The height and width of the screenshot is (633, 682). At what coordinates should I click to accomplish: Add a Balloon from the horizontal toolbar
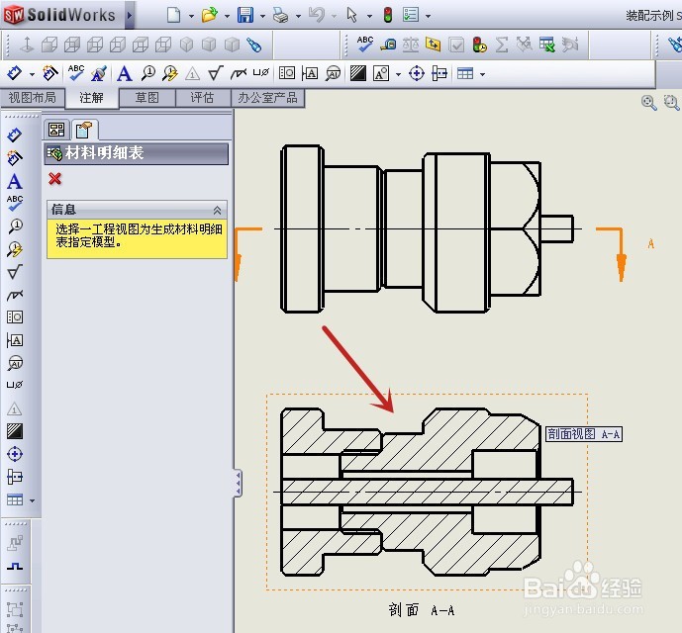147,73
